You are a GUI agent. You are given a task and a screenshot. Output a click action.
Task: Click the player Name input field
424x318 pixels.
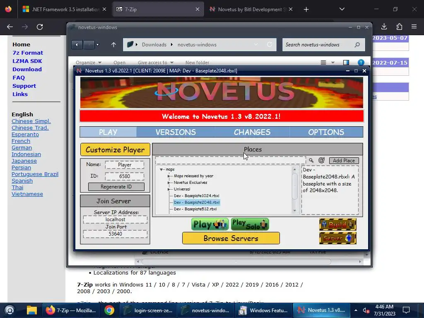point(125,165)
